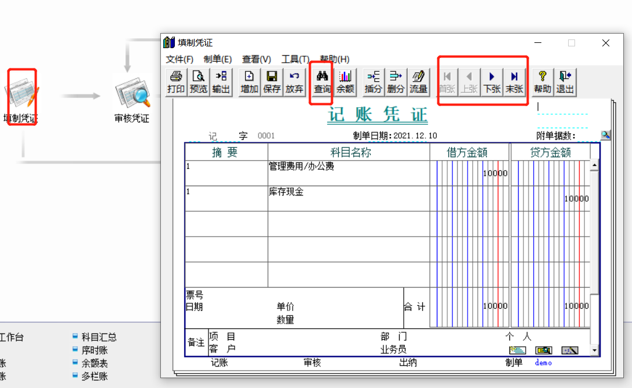The image size is (632, 388).
Task: Click the 科目名称 column header
Action: coord(350,152)
